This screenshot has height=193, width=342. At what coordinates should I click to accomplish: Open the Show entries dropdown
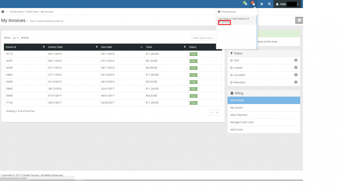point(16,38)
